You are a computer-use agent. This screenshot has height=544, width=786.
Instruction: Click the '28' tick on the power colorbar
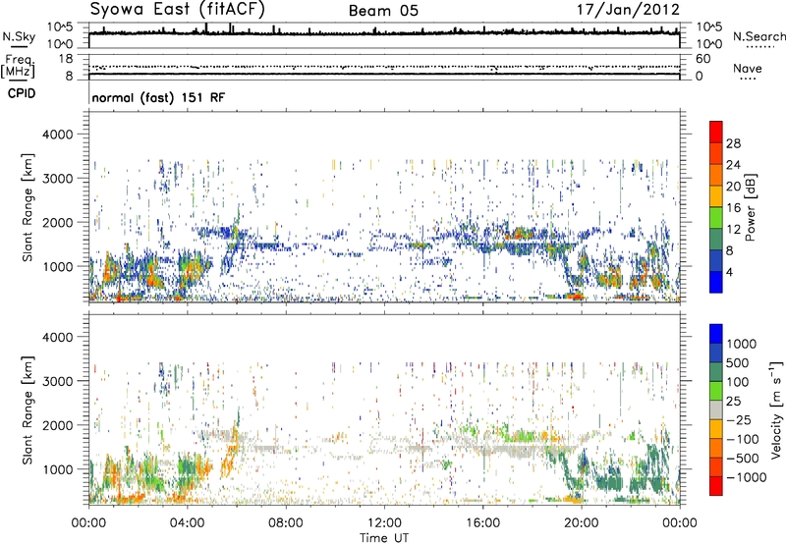point(733,143)
